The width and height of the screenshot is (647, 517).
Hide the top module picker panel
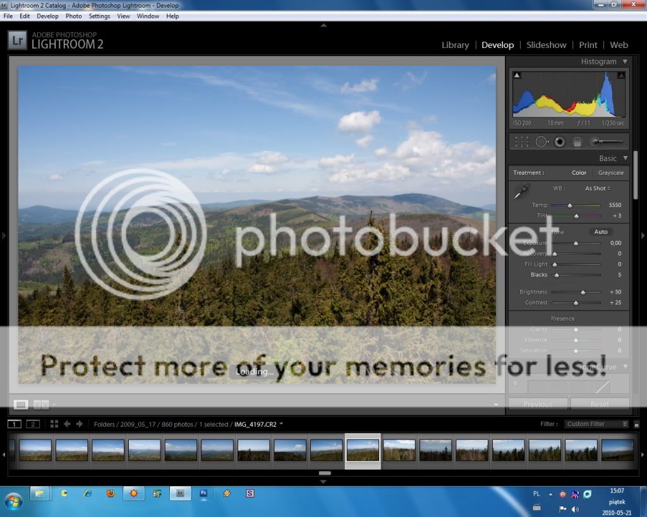(x=324, y=25)
